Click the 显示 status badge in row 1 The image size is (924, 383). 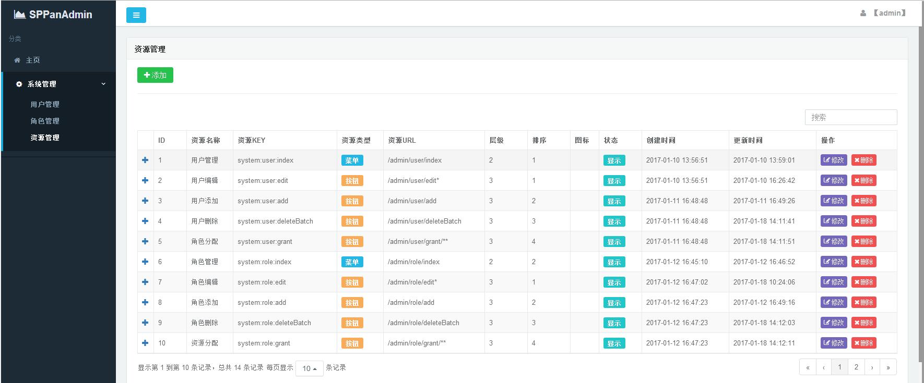click(614, 160)
